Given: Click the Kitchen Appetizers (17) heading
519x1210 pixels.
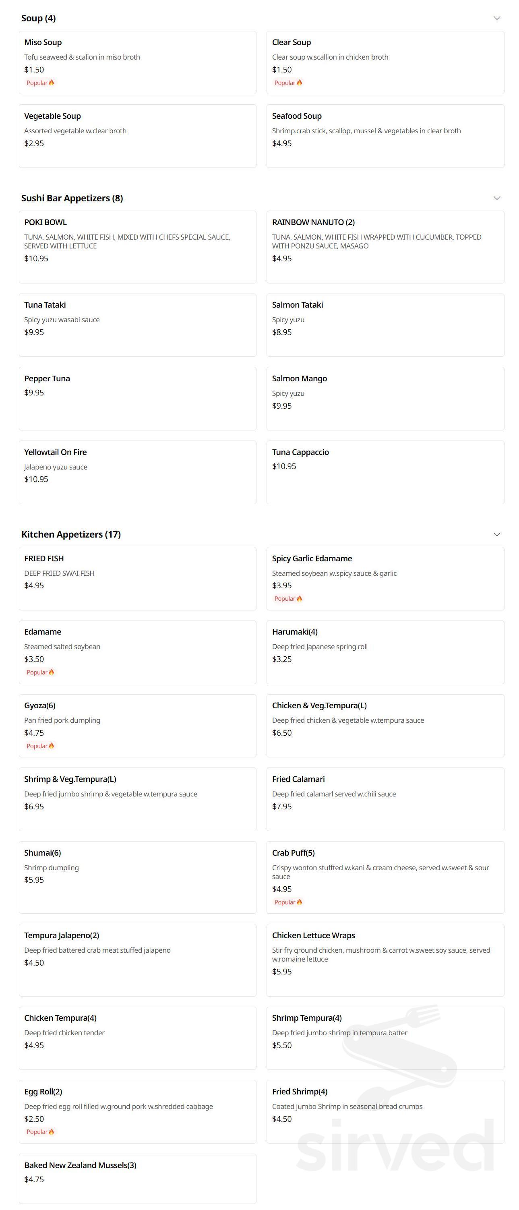Looking at the screenshot, I should pyautogui.click(x=71, y=535).
